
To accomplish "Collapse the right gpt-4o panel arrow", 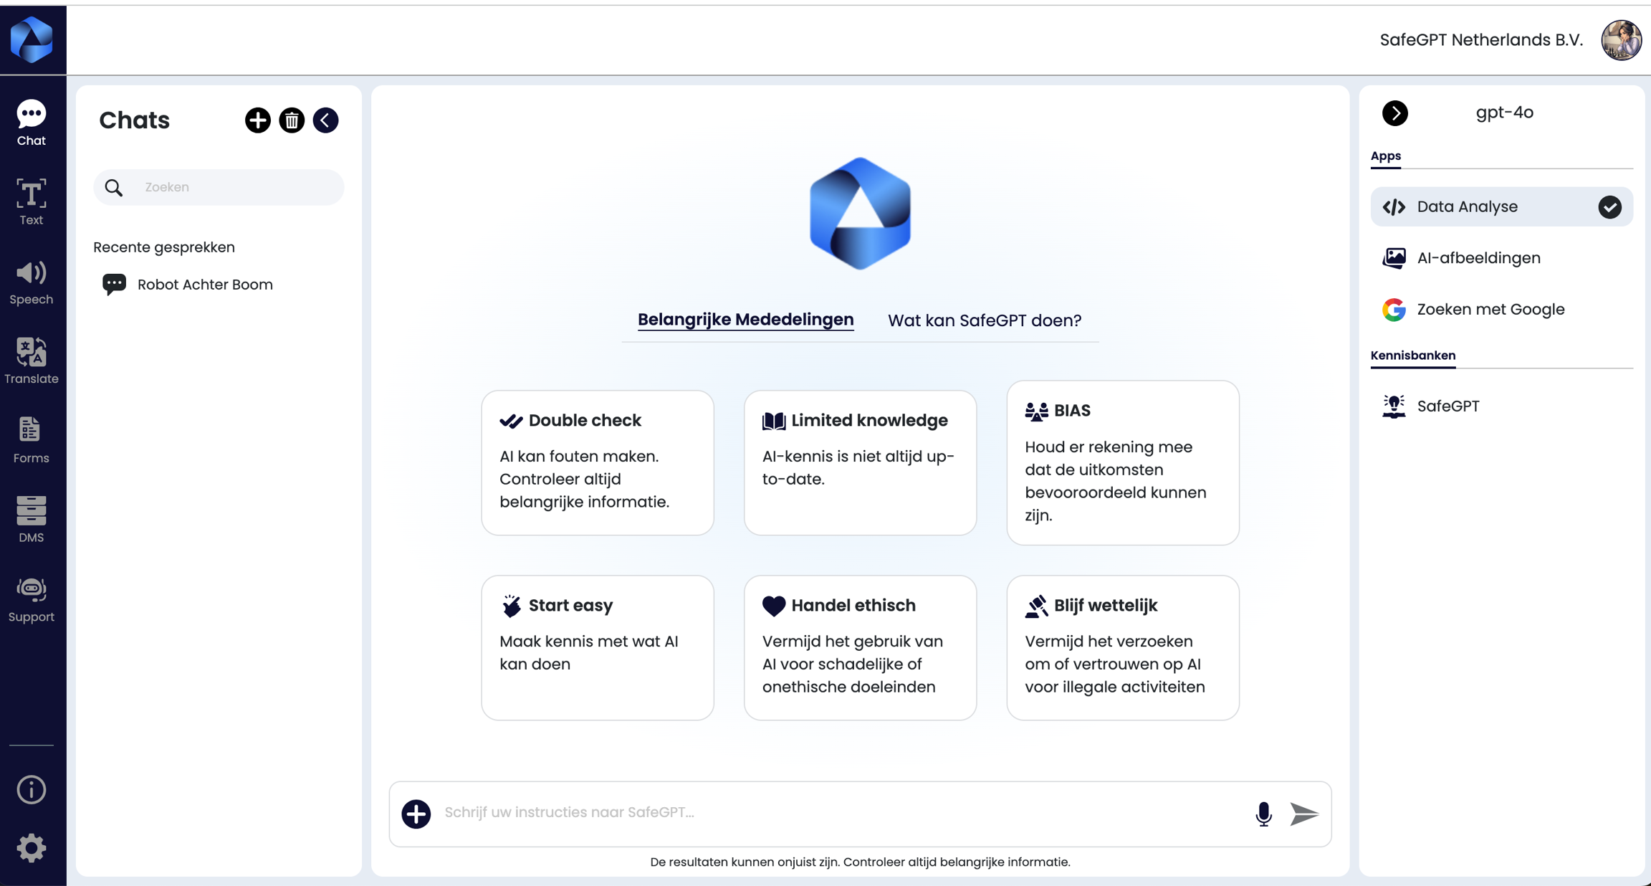I will (1394, 113).
